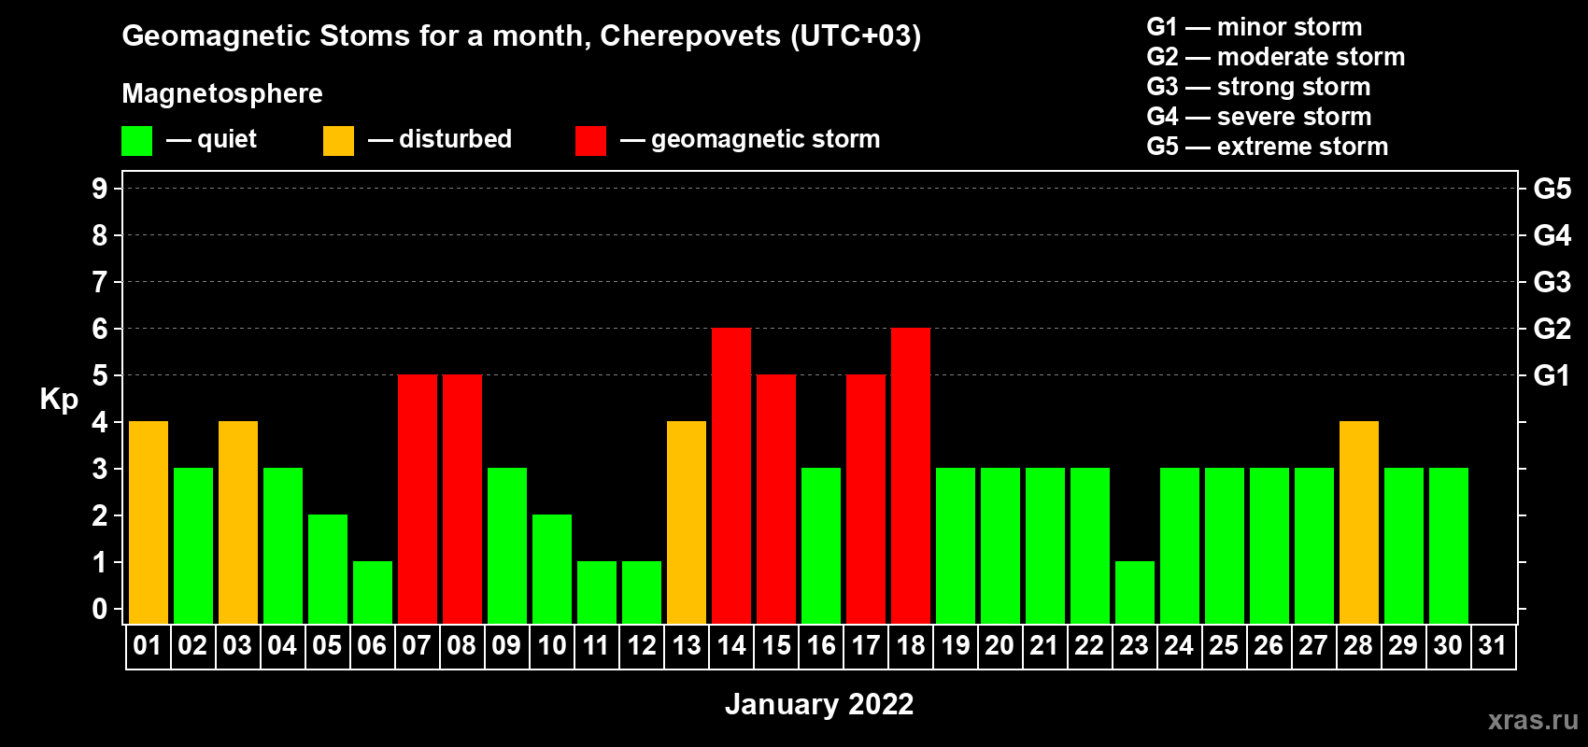
Task: Select the green bar for day 05
Action: click(328, 569)
